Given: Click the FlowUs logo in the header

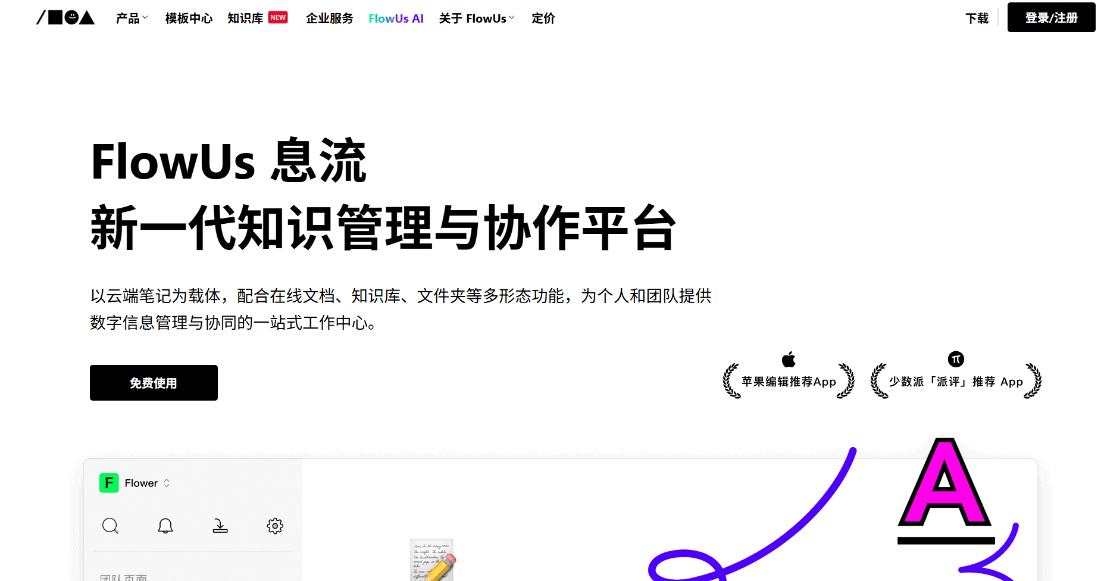Looking at the screenshot, I should point(65,18).
